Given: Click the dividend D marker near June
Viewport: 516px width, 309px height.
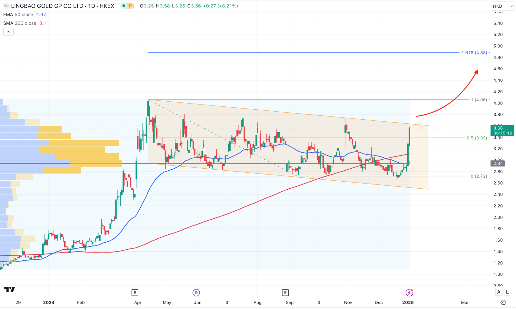Looking at the screenshot, I should 196,293.
